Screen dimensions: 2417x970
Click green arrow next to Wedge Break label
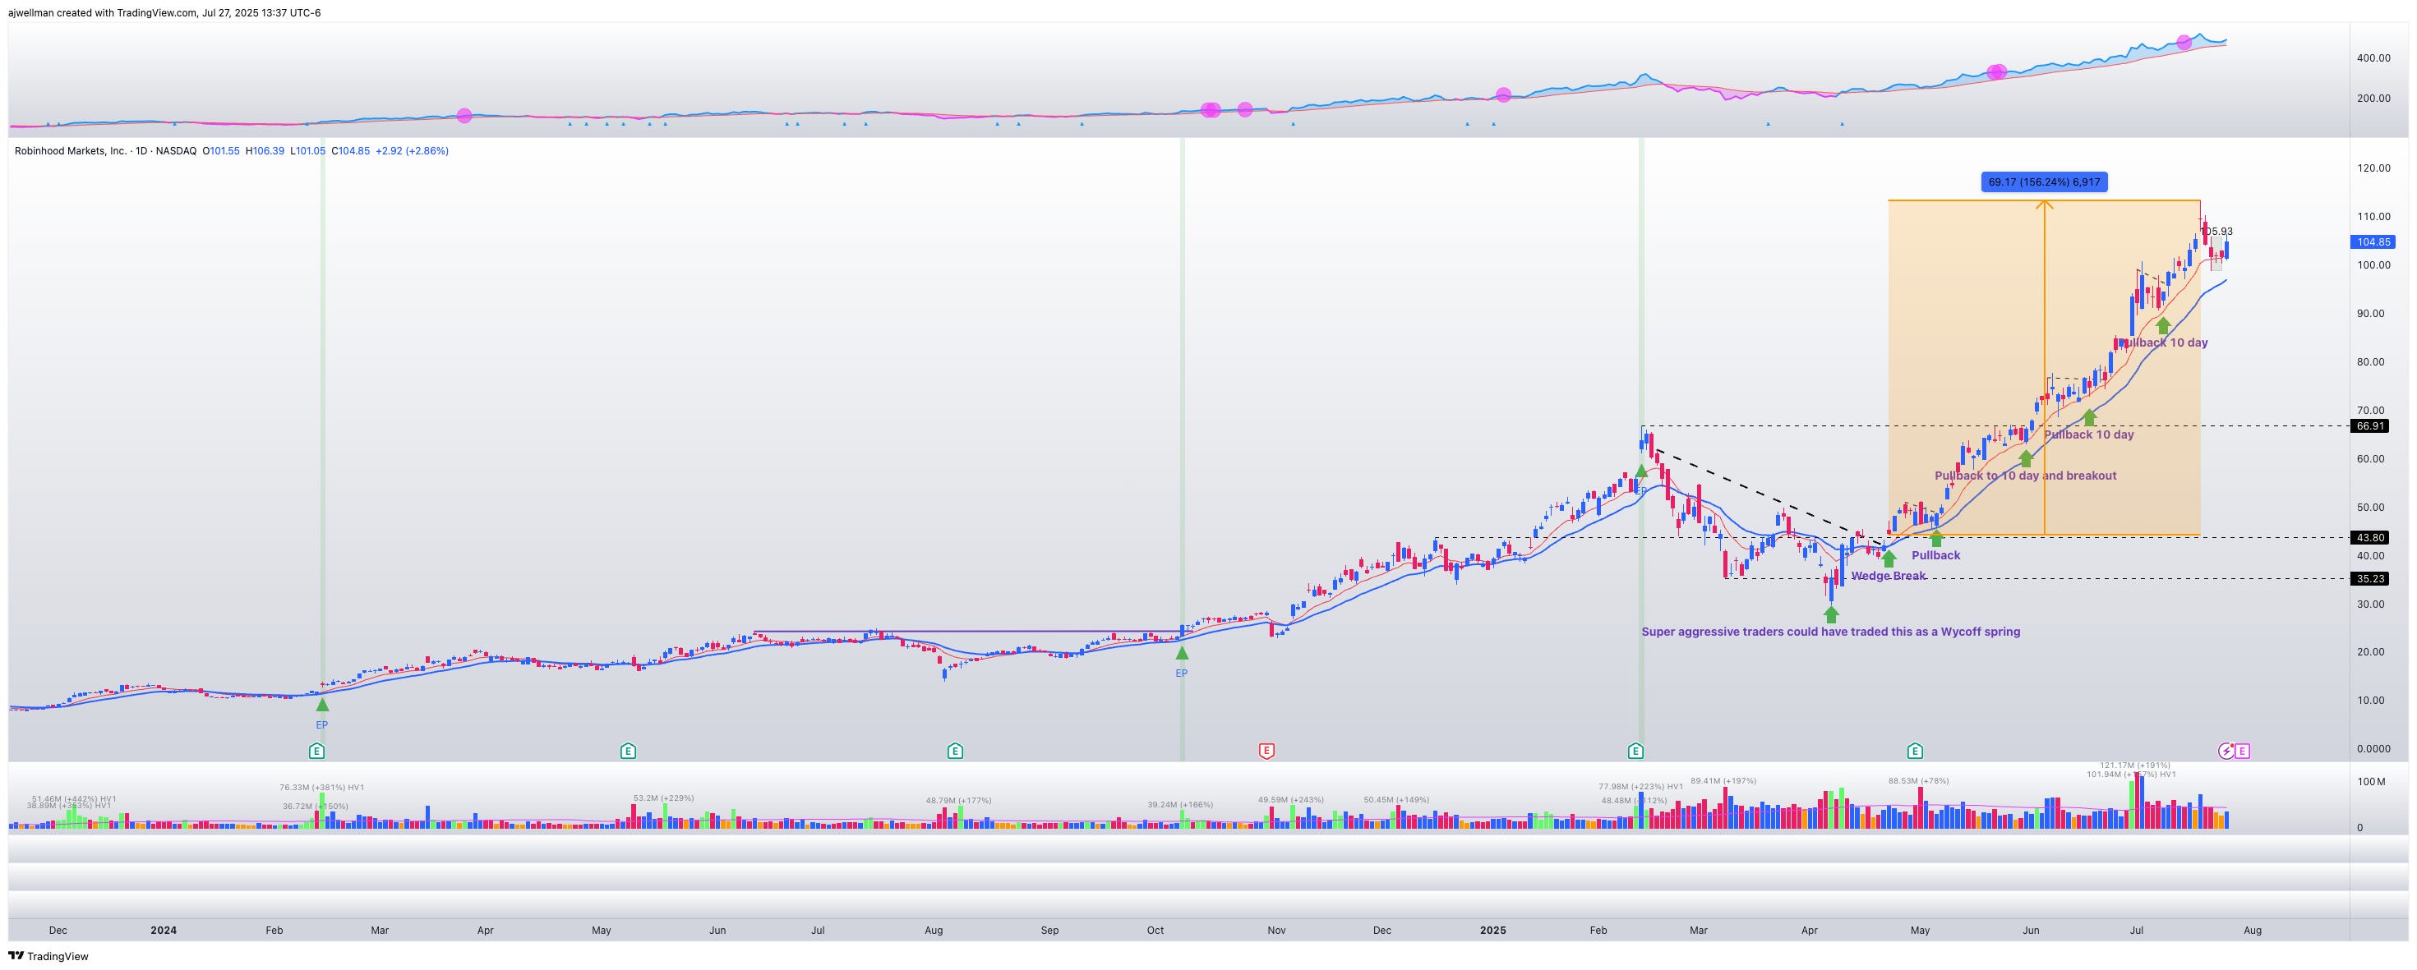point(1889,559)
